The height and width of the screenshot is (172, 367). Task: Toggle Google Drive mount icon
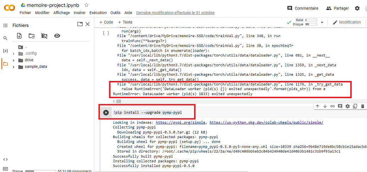tap(44, 36)
